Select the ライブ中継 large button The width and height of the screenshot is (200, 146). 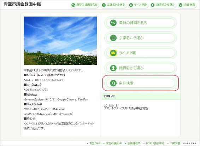pyautogui.click(x=141, y=53)
